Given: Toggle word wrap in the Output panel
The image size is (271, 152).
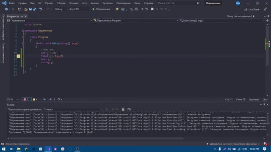Looking at the screenshot, I should [129, 109].
